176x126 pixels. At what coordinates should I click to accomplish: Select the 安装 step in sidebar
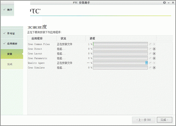point(12,54)
